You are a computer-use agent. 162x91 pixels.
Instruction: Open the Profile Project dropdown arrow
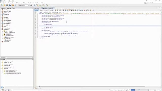click(x=48, y=5)
